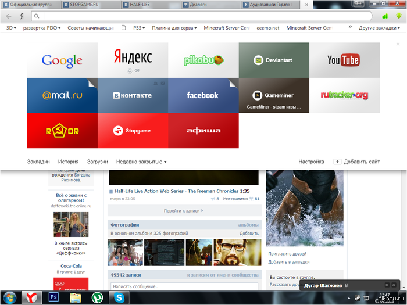Expand the 3D bookmarks folder

pyautogui.click(x=11, y=28)
